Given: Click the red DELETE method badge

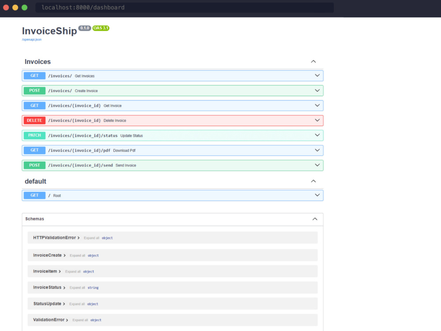Looking at the screenshot, I should coord(34,120).
